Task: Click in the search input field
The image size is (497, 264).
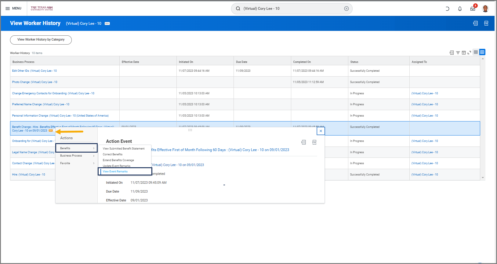Action: [290, 9]
